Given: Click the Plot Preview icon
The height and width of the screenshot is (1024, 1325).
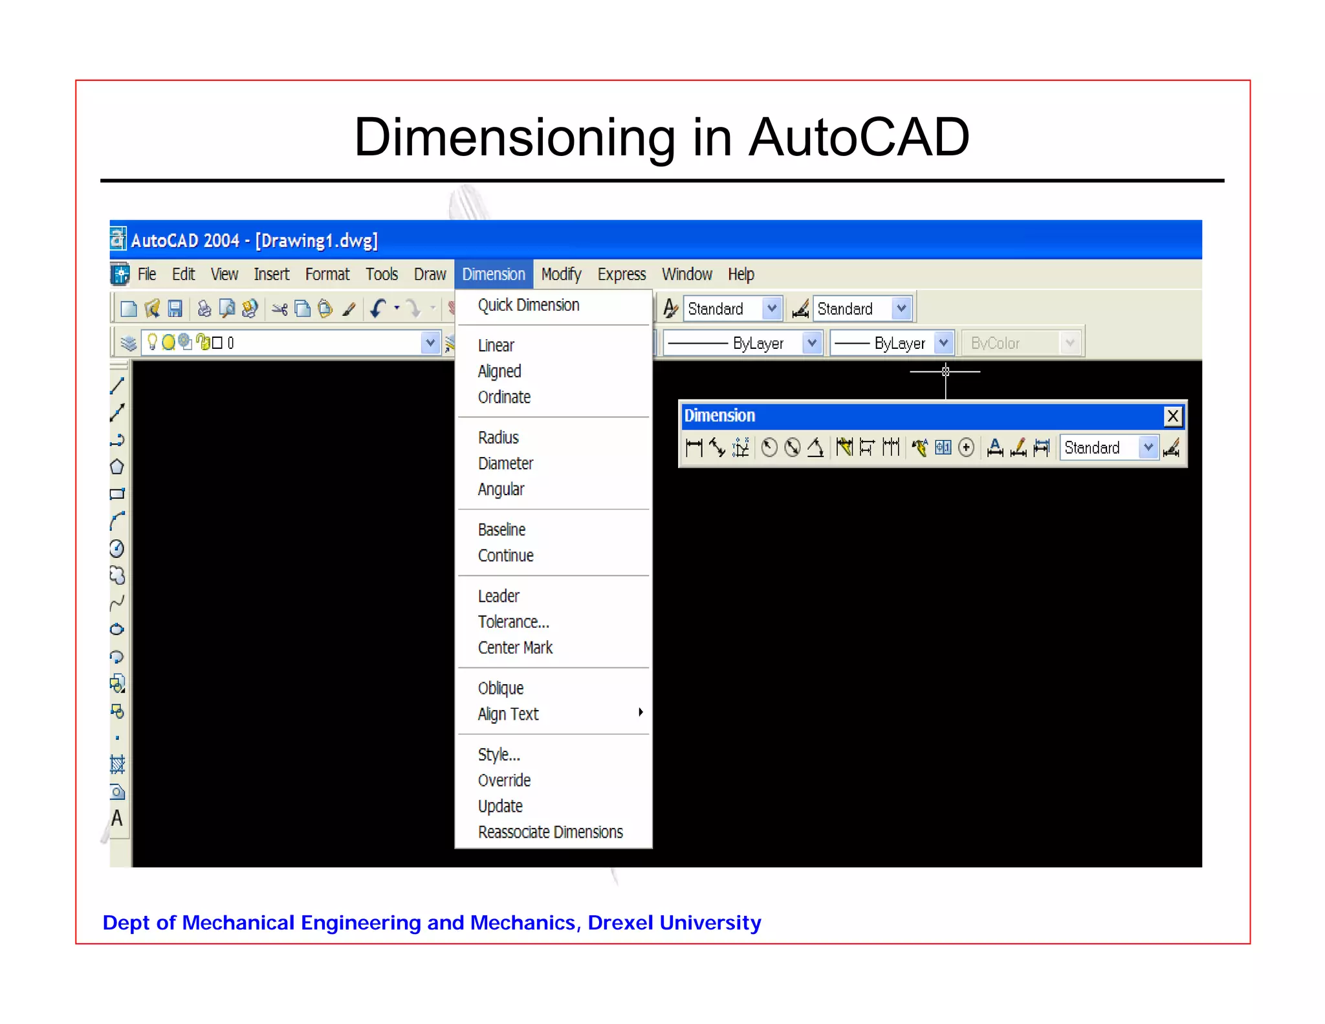Looking at the screenshot, I should [x=226, y=309].
